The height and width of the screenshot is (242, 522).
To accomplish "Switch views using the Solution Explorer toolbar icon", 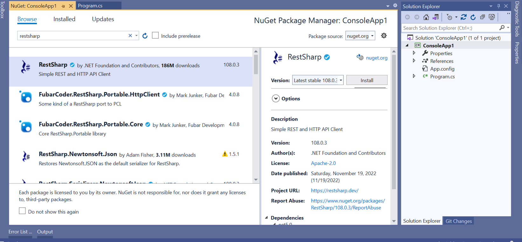I will point(436,17).
